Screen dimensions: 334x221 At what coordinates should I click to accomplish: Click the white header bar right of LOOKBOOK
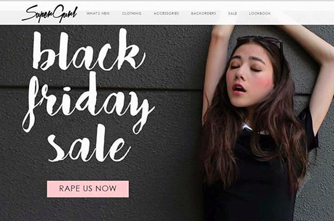pos(302,13)
